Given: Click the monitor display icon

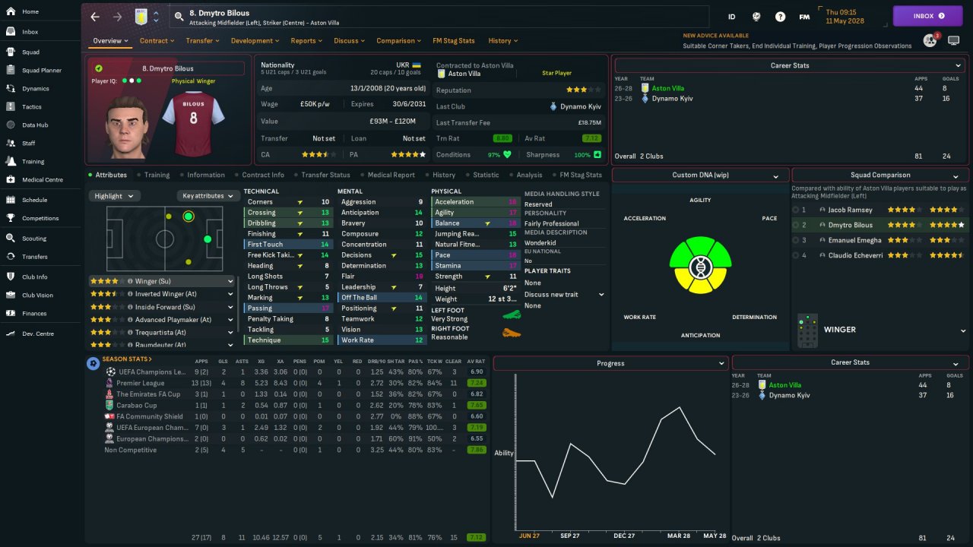Looking at the screenshot, I should pyautogui.click(x=954, y=41).
